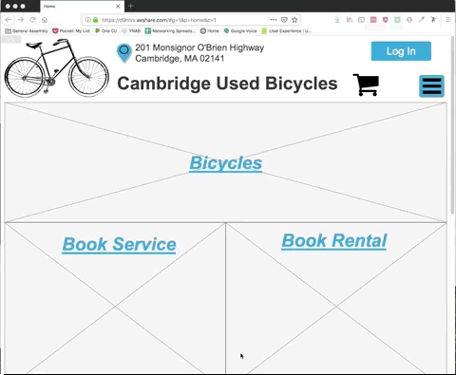Click the blue location pin icon

point(124,53)
